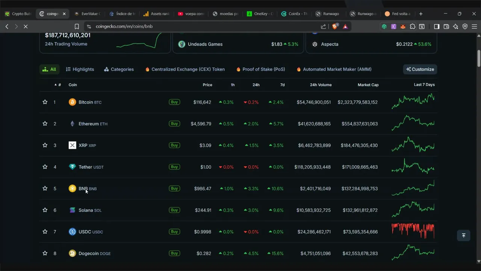Toggle the Solana favorite star

[45, 210]
